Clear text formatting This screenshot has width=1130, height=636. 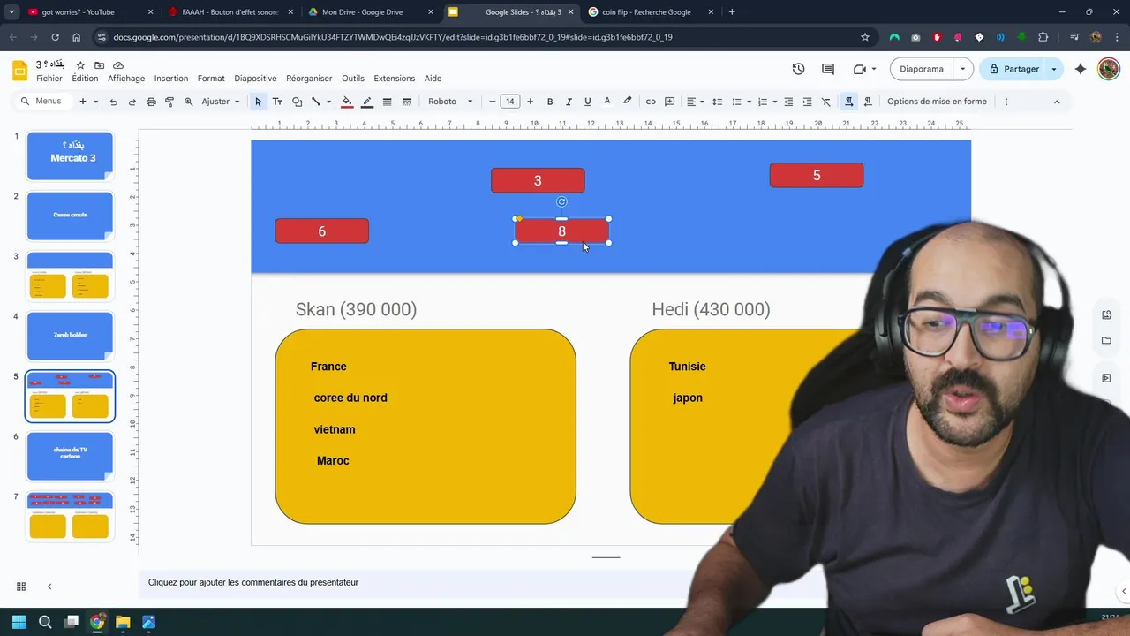pyautogui.click(x=826, y=102)
